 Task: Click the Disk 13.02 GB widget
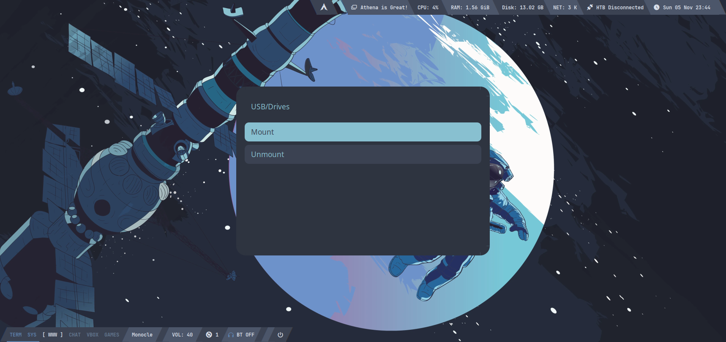[x=522, y=7]
